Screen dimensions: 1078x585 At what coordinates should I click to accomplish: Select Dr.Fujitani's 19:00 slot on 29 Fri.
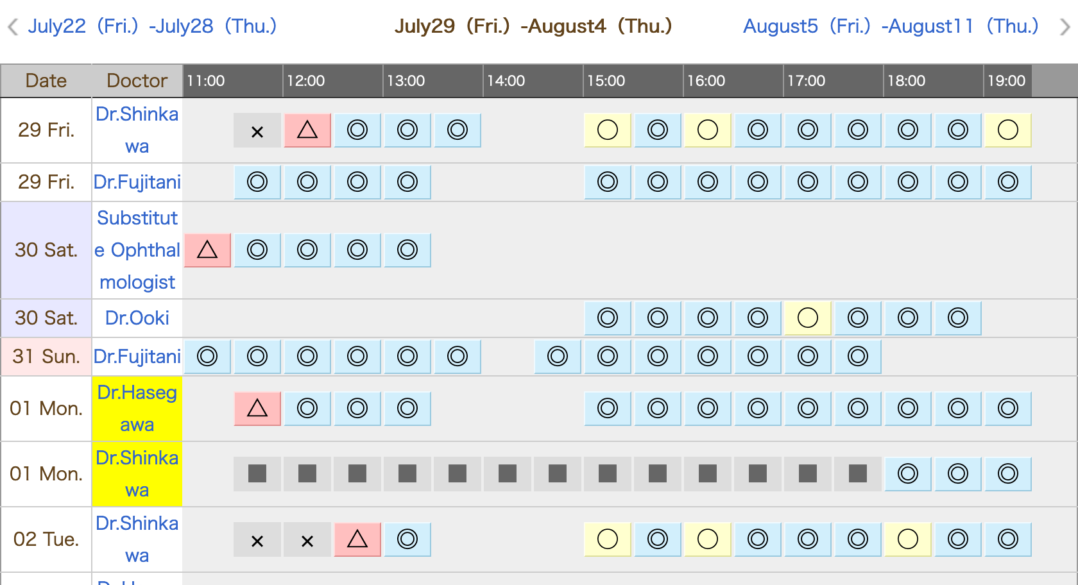[x=1007, y=182]
